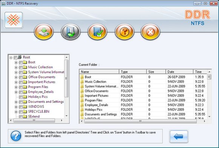Sort by the Date column header

[x=180, y=72]
